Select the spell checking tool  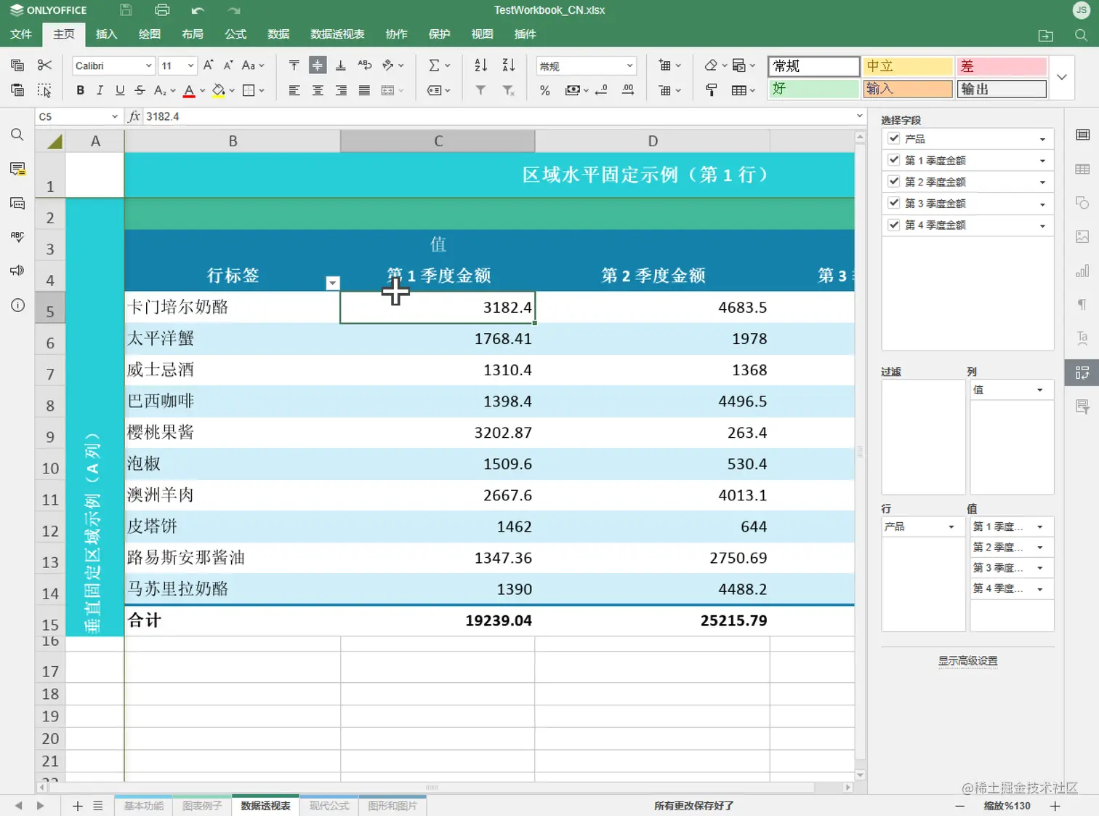coord(17,236)
